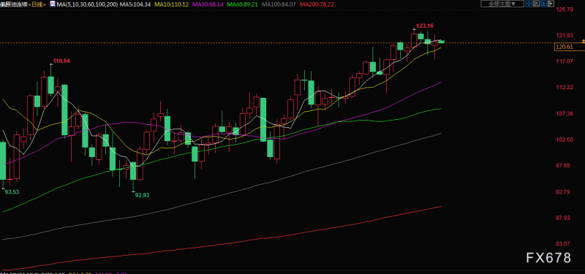Screen dimensions: 585x274
Task: Toggle the yellow MA10:110.12 line label
Action: [170, 4]
